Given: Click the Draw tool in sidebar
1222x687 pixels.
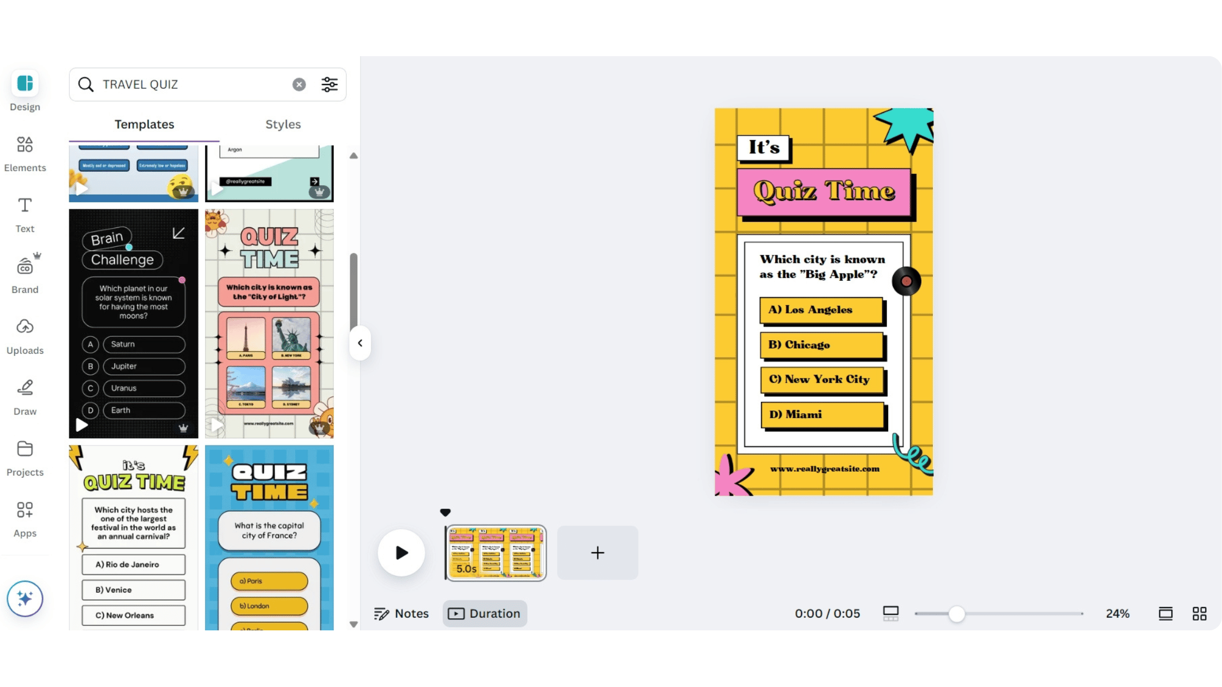Looking at the screenshot, I should [x=25, y=396].
